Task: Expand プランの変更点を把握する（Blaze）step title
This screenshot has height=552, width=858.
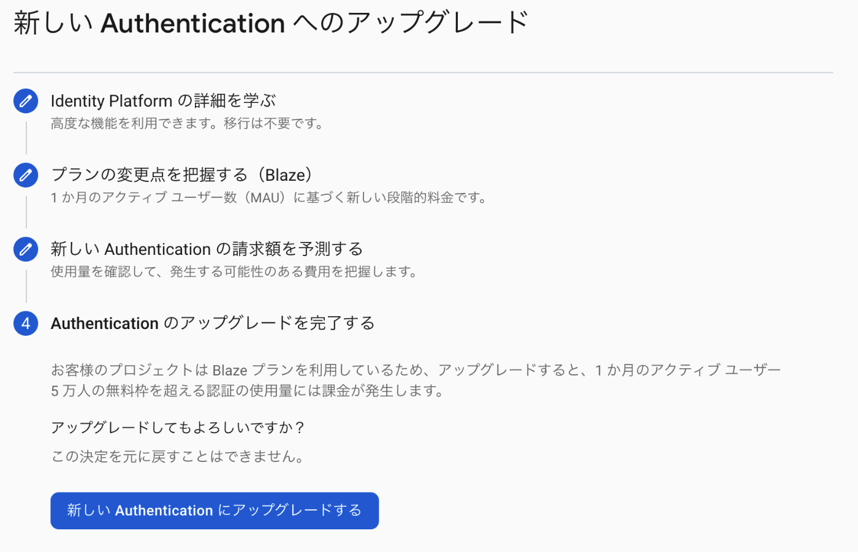Action: click(x=181, y=175)
